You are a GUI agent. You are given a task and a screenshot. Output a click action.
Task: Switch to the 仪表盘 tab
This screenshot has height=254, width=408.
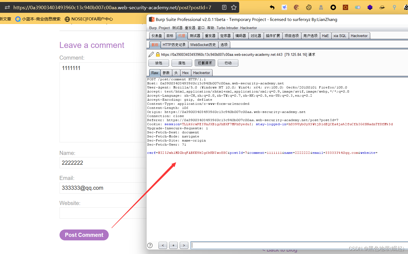pos(157,36)
